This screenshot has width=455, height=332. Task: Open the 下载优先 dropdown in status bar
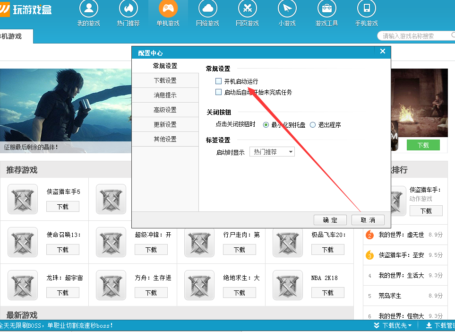(393, 325)
